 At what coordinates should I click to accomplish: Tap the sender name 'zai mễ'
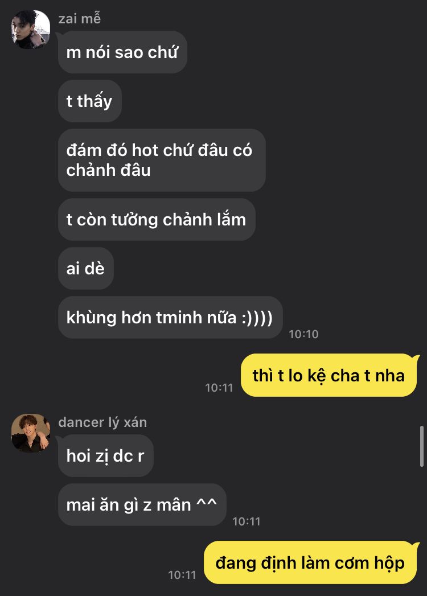click(80, 19)
